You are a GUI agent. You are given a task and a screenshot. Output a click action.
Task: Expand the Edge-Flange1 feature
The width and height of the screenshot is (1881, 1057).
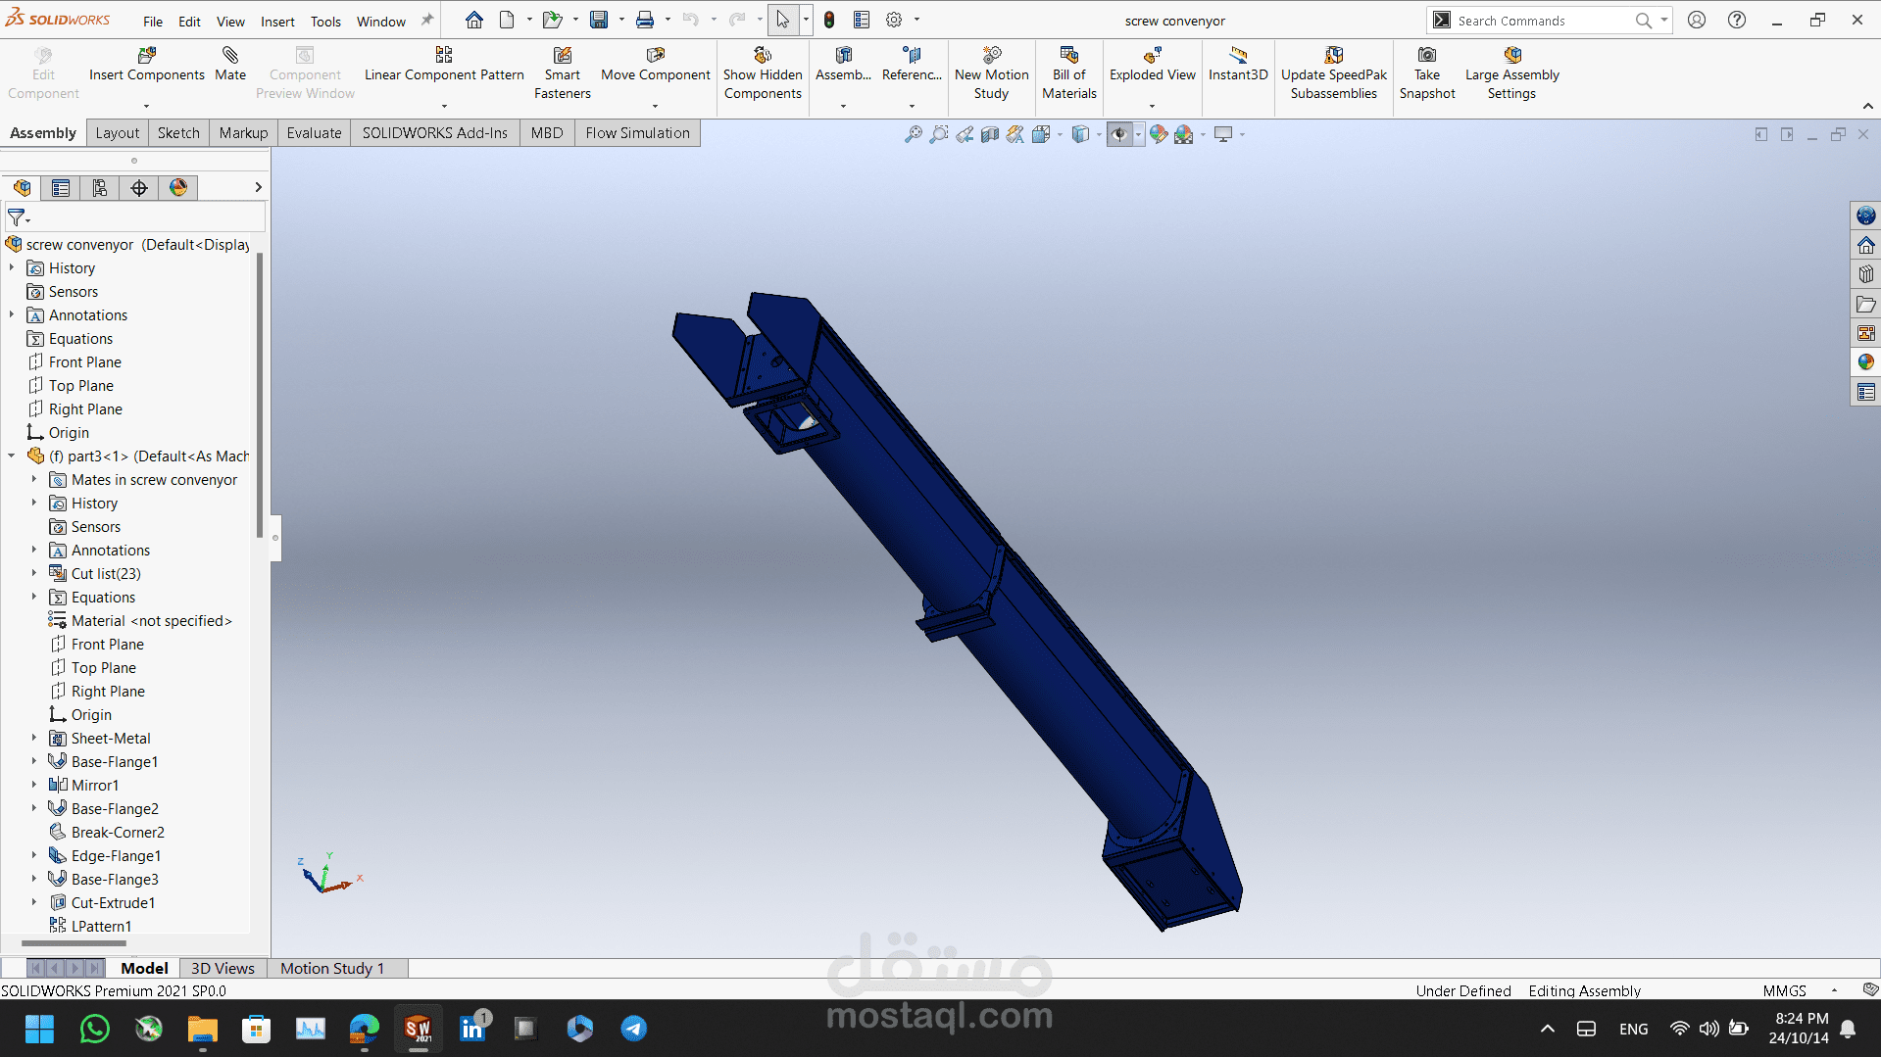pos(34,855)
